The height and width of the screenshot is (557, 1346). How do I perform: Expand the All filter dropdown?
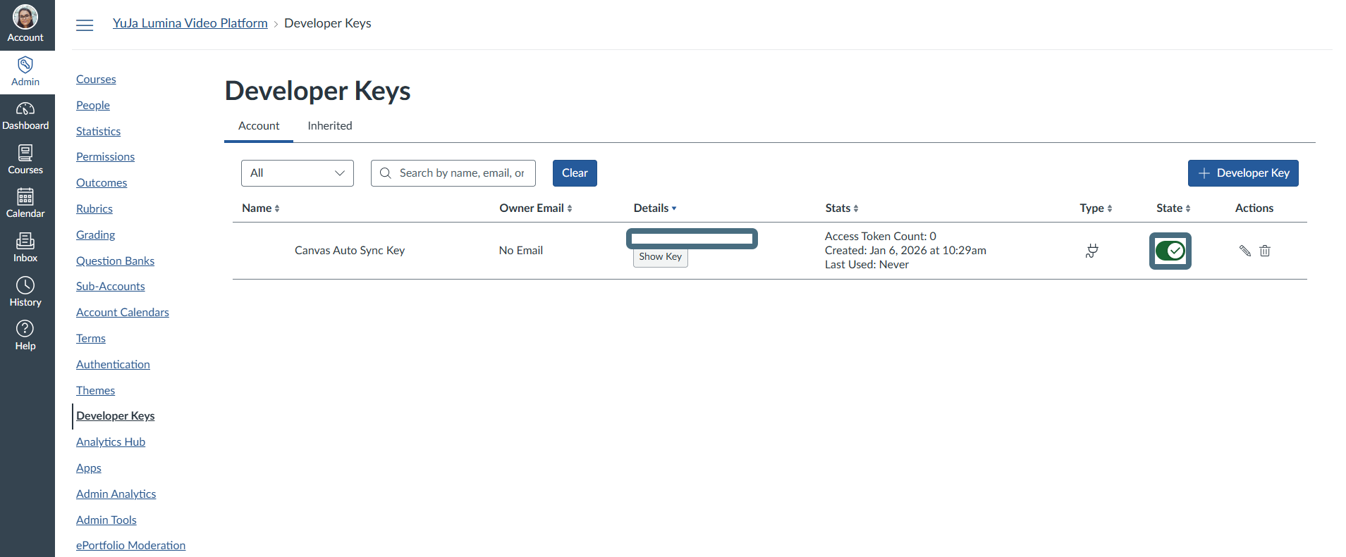(298, 173)
